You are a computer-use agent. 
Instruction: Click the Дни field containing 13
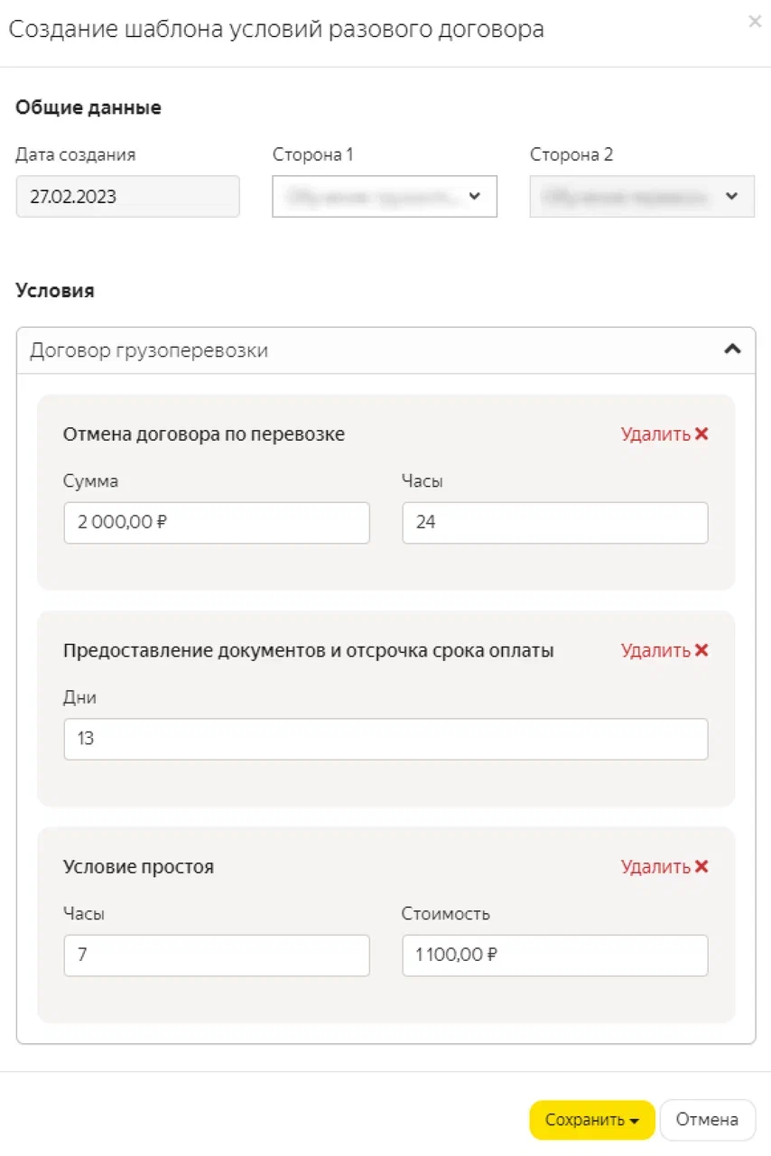pos(385,739)
